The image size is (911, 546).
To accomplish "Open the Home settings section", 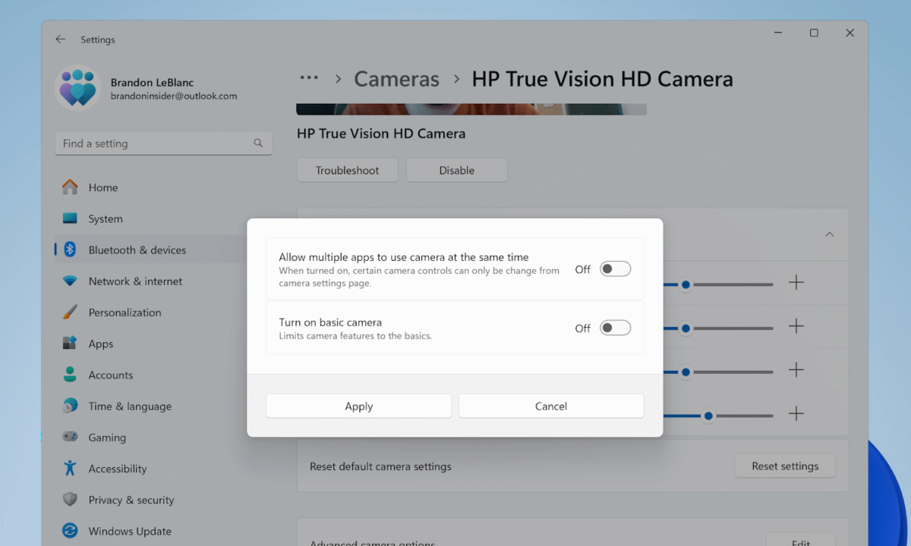I will (102, 187).
